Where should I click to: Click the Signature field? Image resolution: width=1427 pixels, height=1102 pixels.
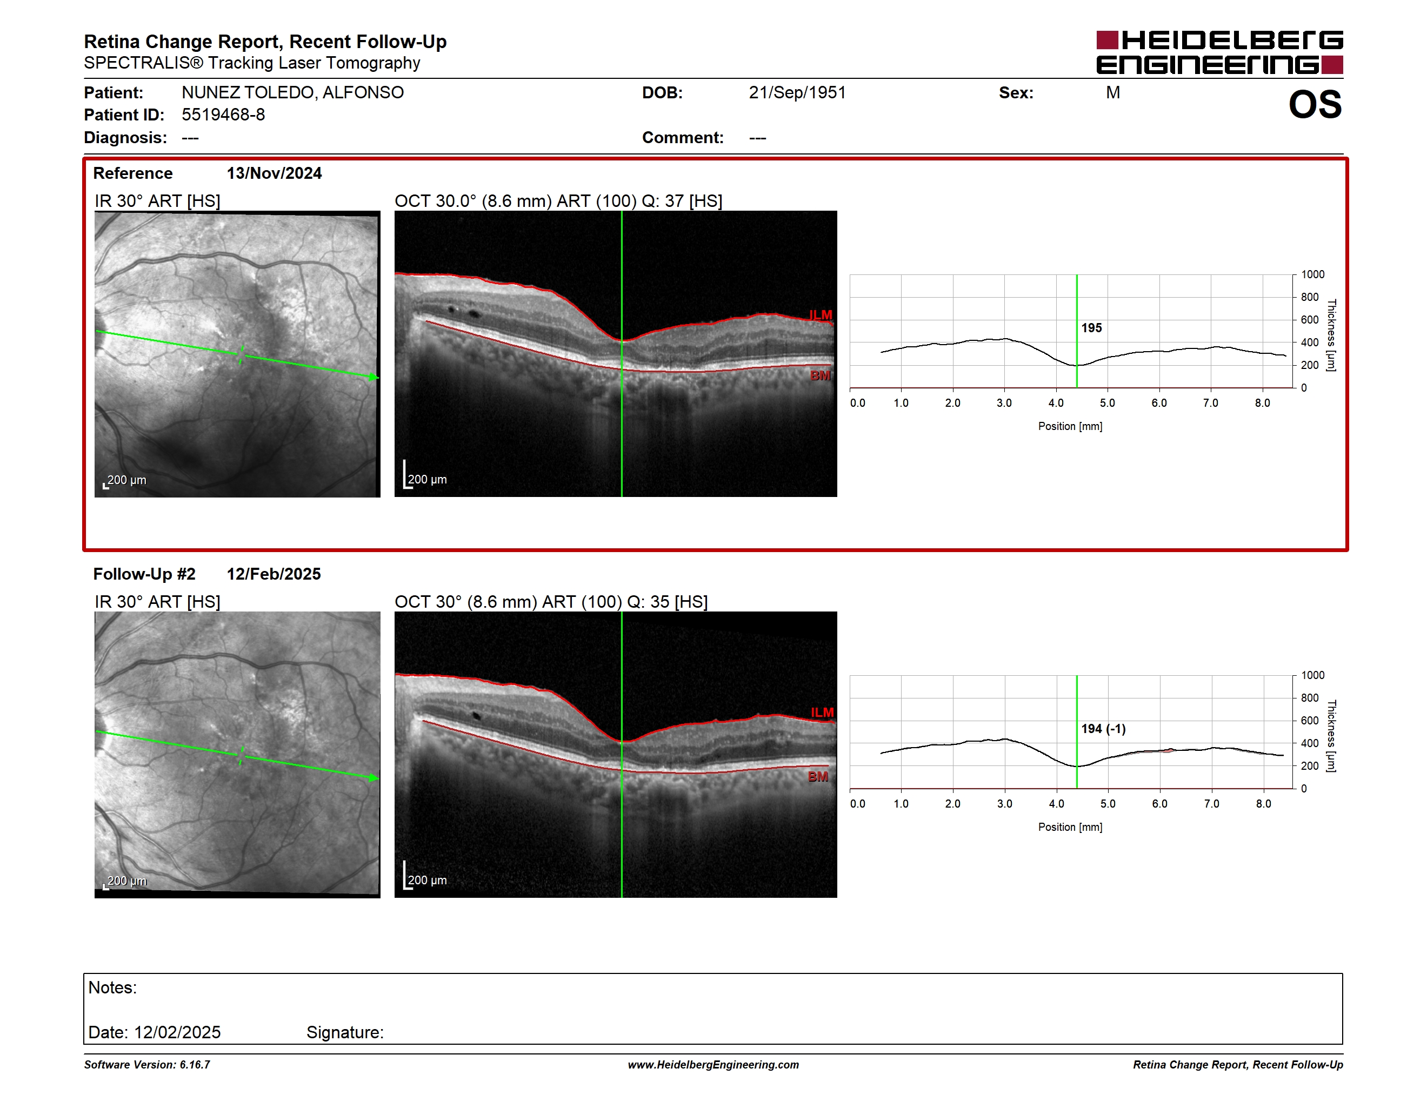click(345, 1032)
